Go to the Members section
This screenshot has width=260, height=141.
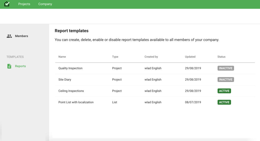click(x=21, y=36)
